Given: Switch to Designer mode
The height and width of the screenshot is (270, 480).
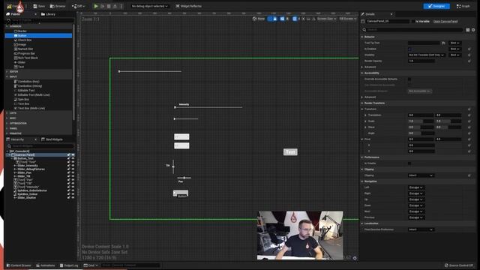Looking at the screenshot, I should coord(436,6).
